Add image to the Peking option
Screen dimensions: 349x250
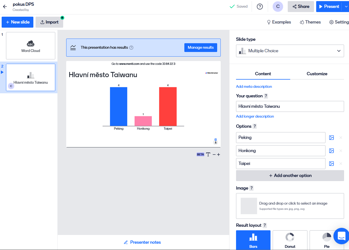pos(331,138)
